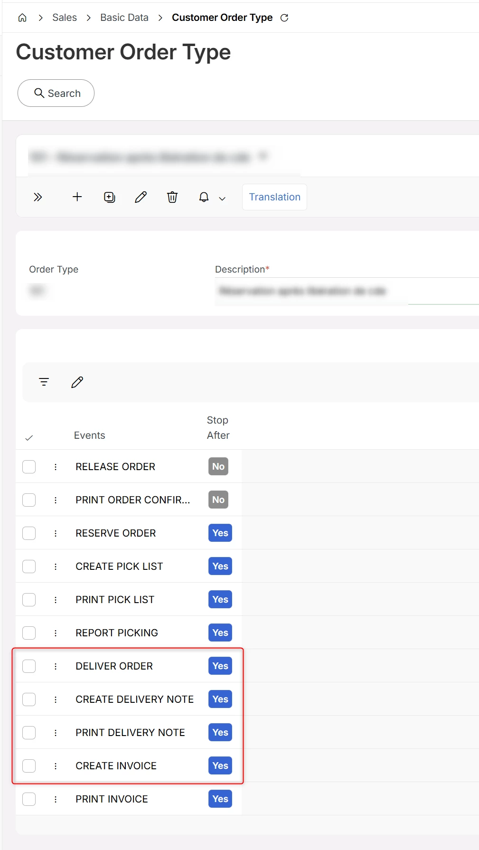
Task: Click the REPORT PICKING event text
Action: pos(117,633)
